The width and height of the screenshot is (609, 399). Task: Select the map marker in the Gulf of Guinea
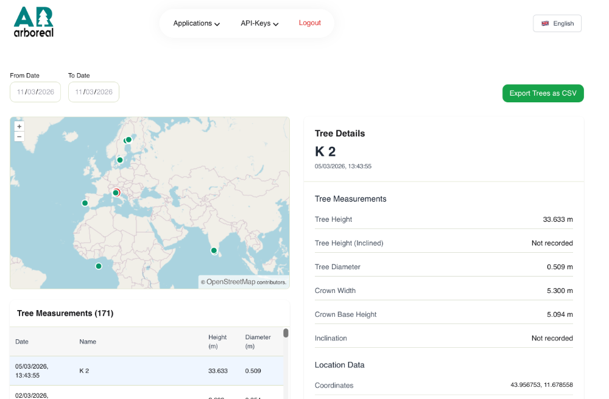(x=99, y=266)
